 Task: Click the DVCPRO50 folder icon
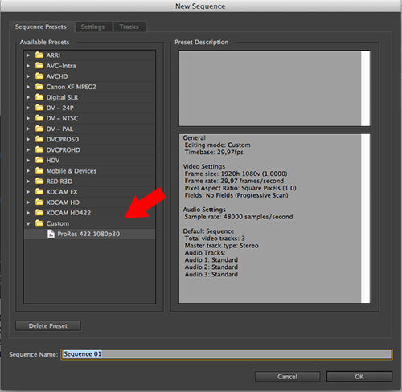click(x=39, y=139)
